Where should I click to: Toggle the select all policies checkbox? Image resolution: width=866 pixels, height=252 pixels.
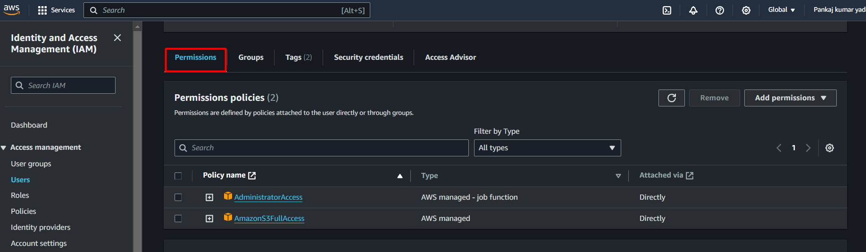click(x=178, y=176)
